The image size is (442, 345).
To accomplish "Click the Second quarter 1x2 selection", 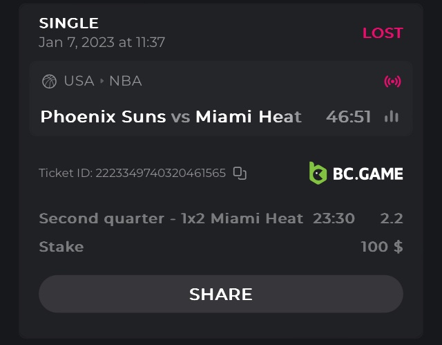I will [x=171, y=218].
